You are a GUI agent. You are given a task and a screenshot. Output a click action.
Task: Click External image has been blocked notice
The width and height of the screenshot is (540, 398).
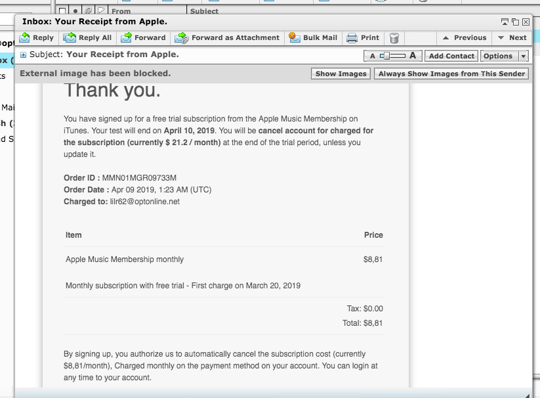pyautogui.click(x=95, y=74)
